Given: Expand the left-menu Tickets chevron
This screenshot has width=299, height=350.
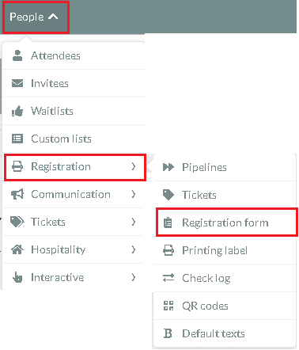Looking at the screenshot, I should (134, 222).
